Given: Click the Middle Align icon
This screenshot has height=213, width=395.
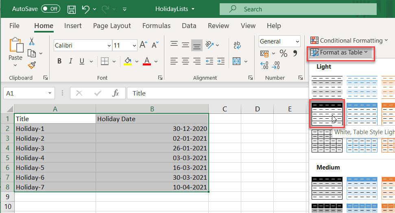Looking at the screenshot, I should [185, 45].
